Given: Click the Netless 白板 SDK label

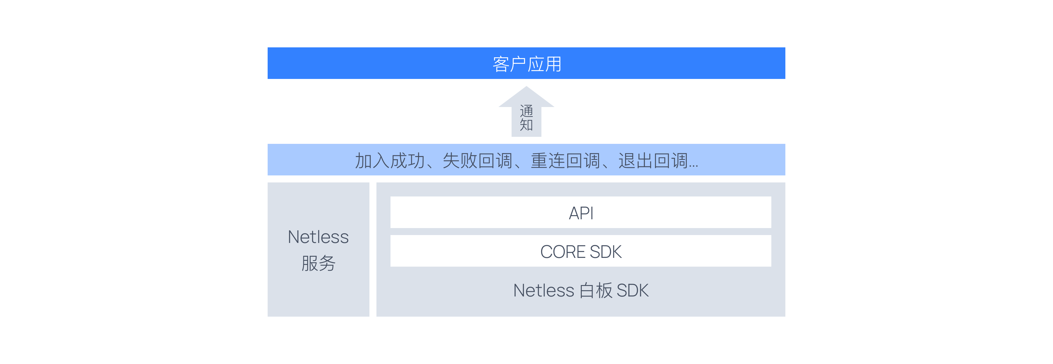Looking at the screenshot, I should 580,290.
